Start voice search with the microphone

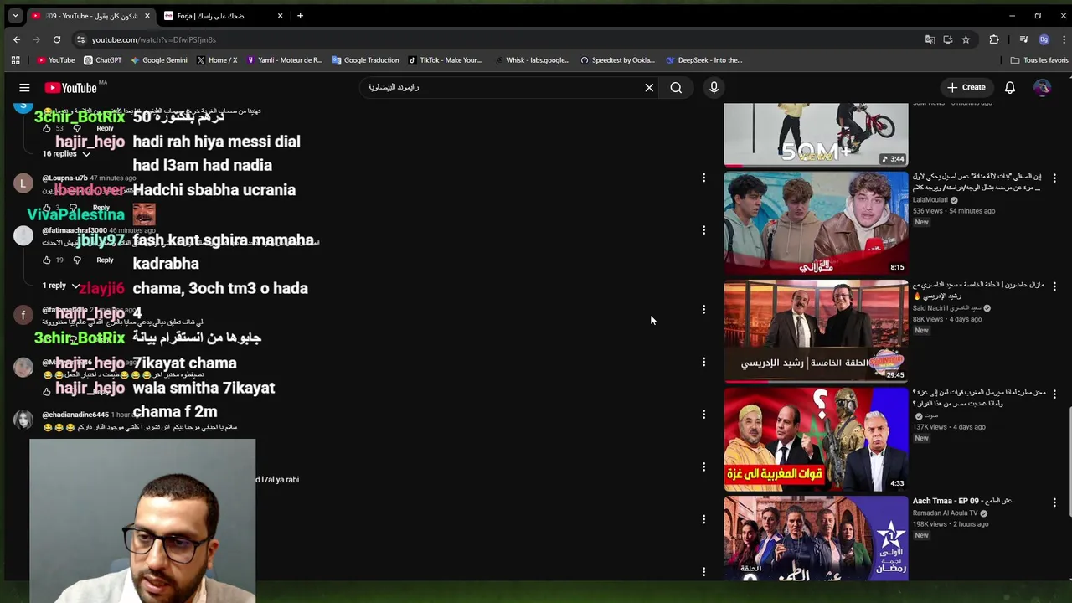pos(714,87)
